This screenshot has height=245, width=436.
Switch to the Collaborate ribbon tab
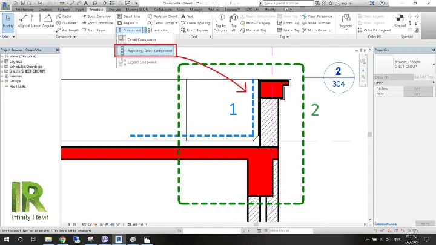coord(163,10)
